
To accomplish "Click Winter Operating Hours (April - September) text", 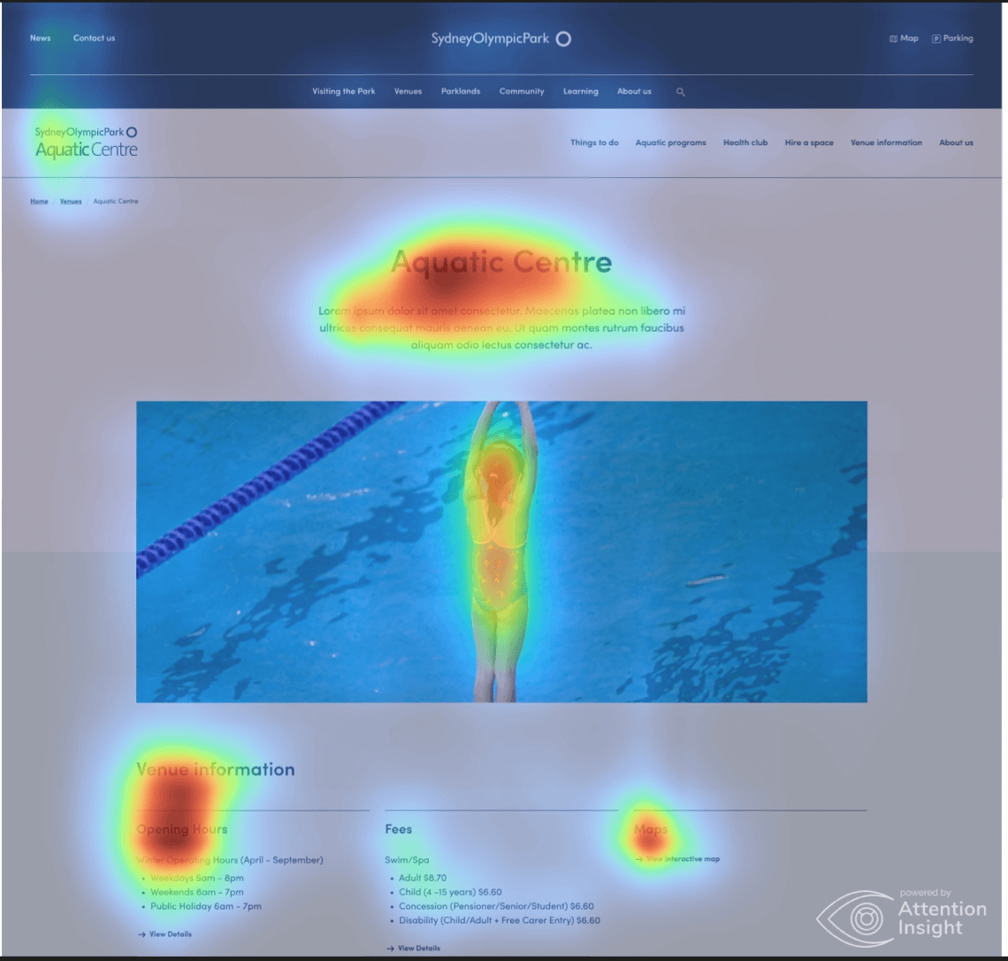I will [230, 860].
